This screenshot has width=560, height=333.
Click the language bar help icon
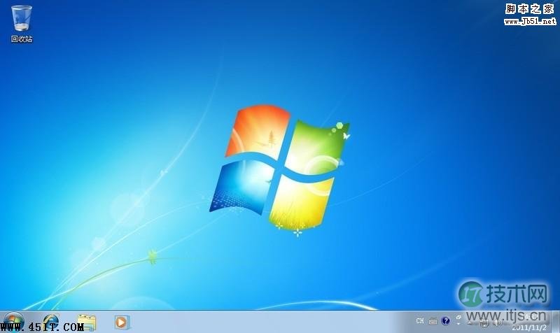[x=445, y=321]
